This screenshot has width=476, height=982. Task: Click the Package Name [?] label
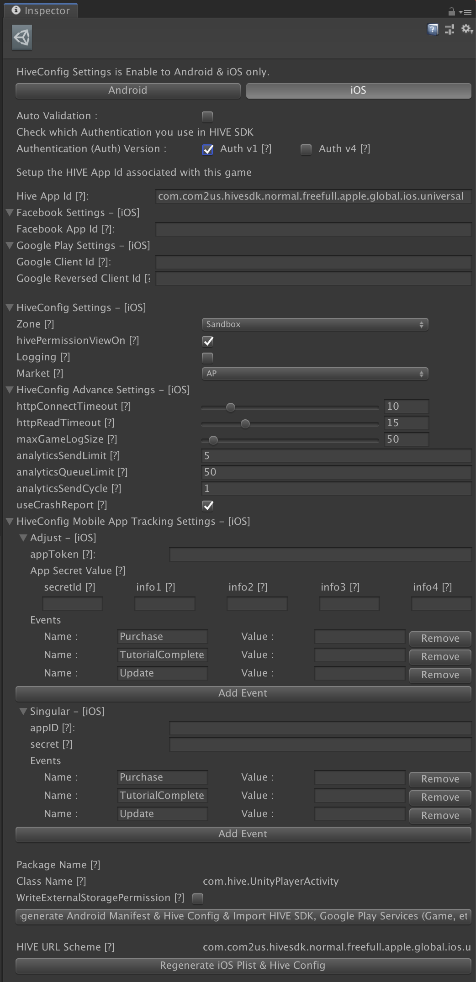tap(58, 865)
